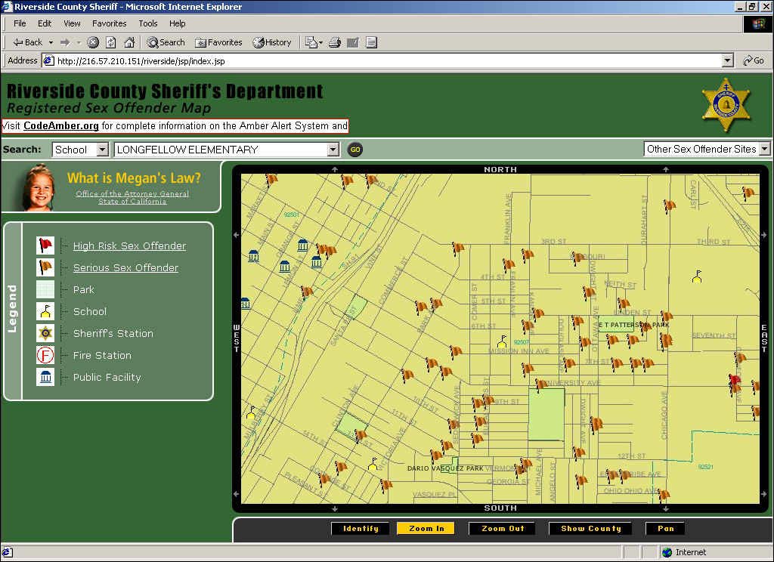Open the View menu
This screenshot has height=562, width=774.
click(72, 23)
